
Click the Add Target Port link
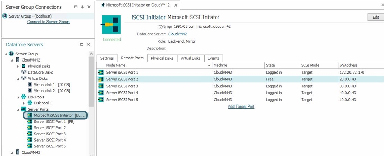pos(241,107)
